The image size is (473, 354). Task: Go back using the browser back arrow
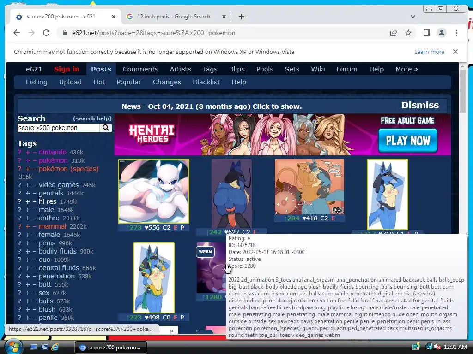click(17, 33)
